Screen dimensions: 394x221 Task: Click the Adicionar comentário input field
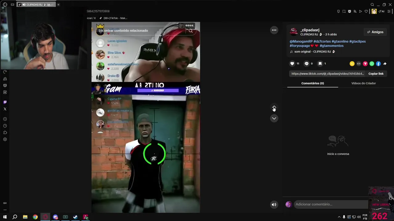click(x=331, y=204)
